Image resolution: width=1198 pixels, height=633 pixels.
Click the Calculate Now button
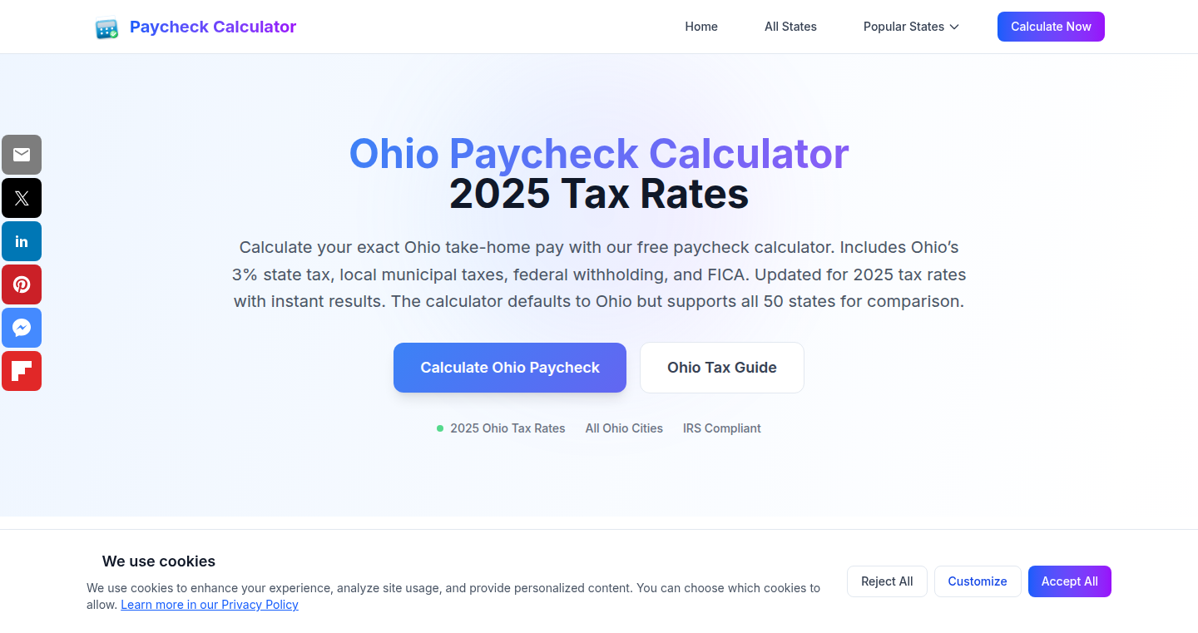click(1051, 27)
